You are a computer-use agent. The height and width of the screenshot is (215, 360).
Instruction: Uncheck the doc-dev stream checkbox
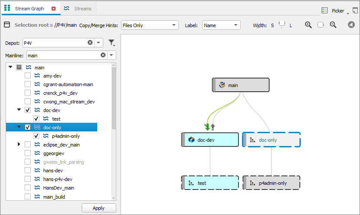28,110
